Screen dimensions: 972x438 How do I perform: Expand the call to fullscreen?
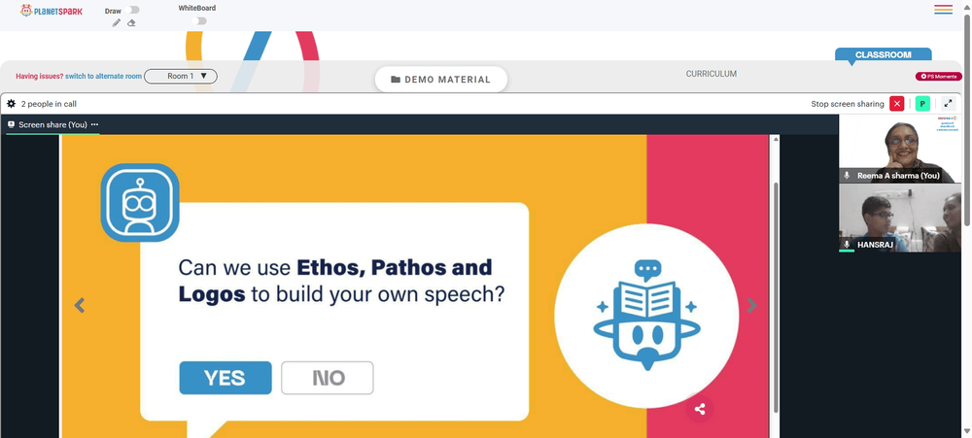(948, 104)
